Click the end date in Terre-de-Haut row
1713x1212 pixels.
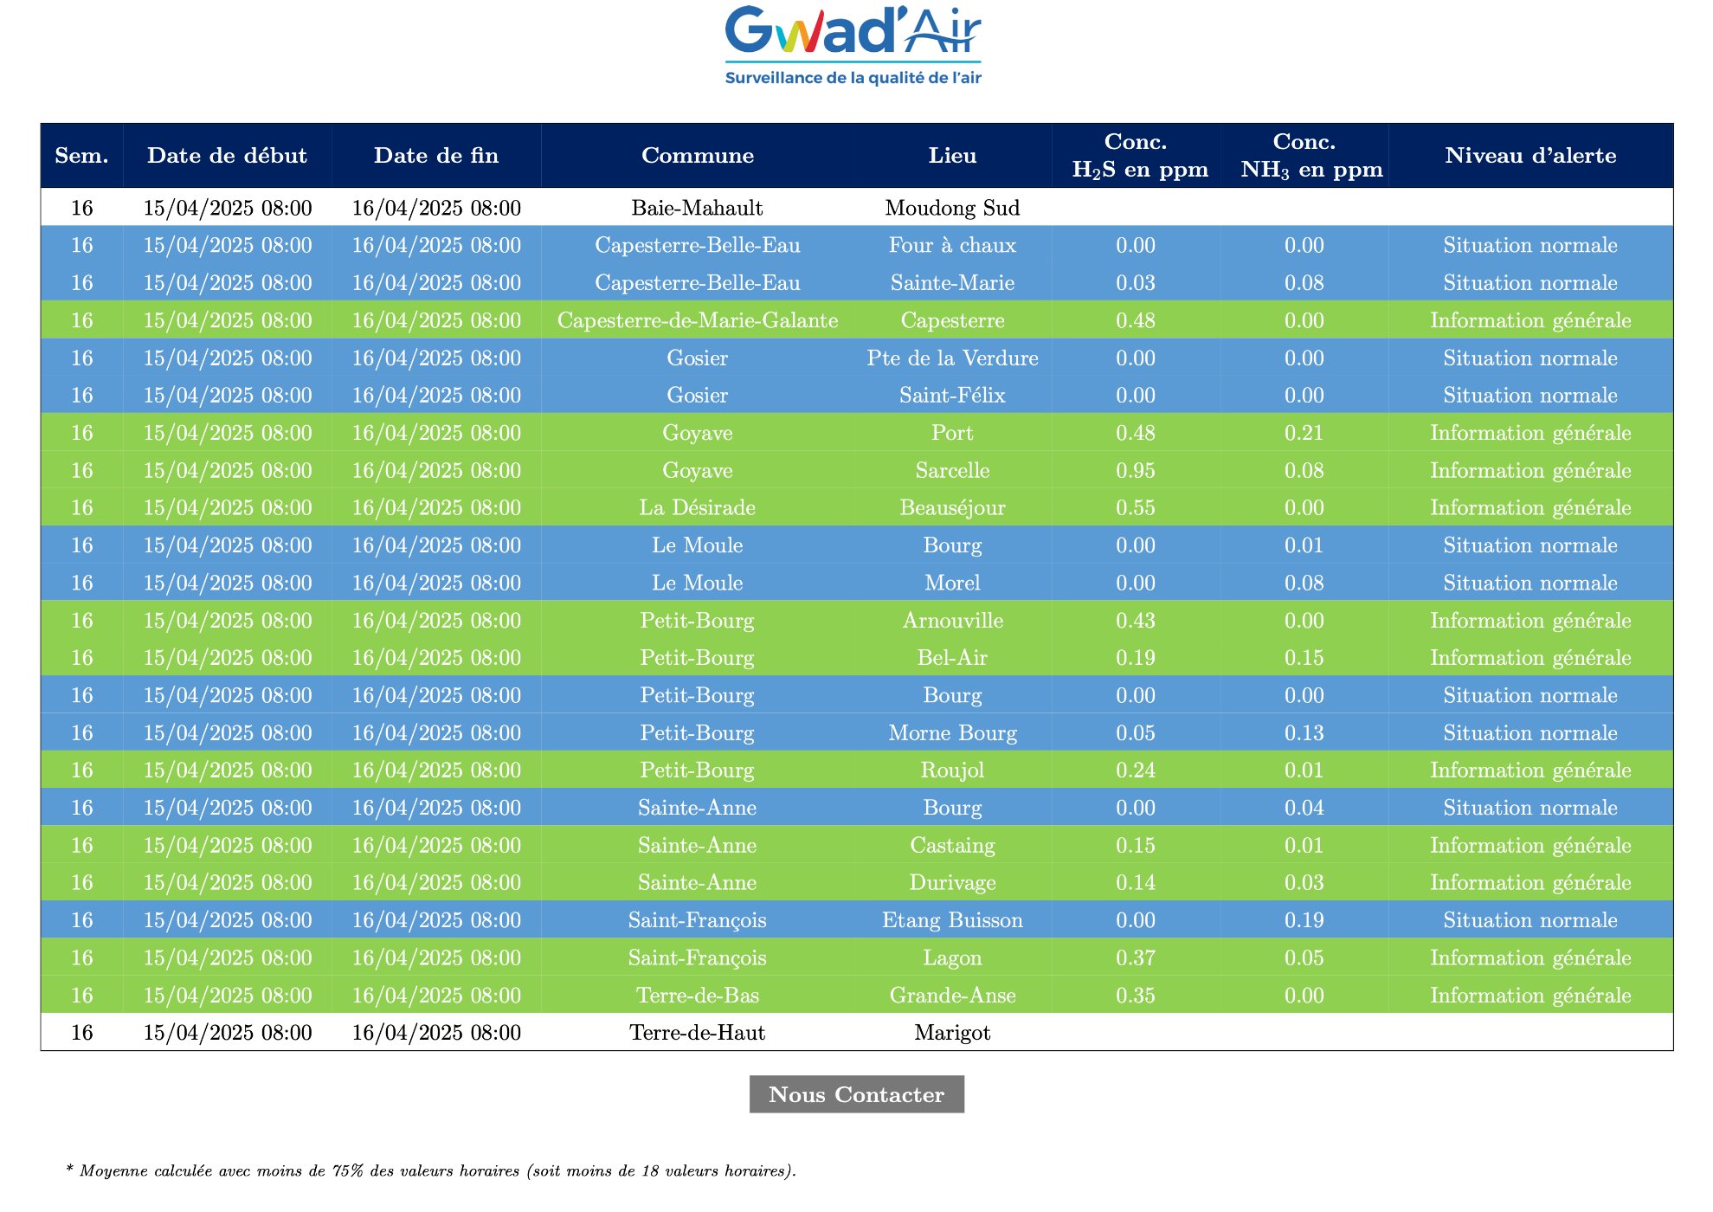436,1033
